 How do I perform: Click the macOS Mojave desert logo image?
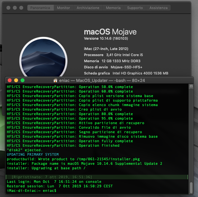click(43, 57)
